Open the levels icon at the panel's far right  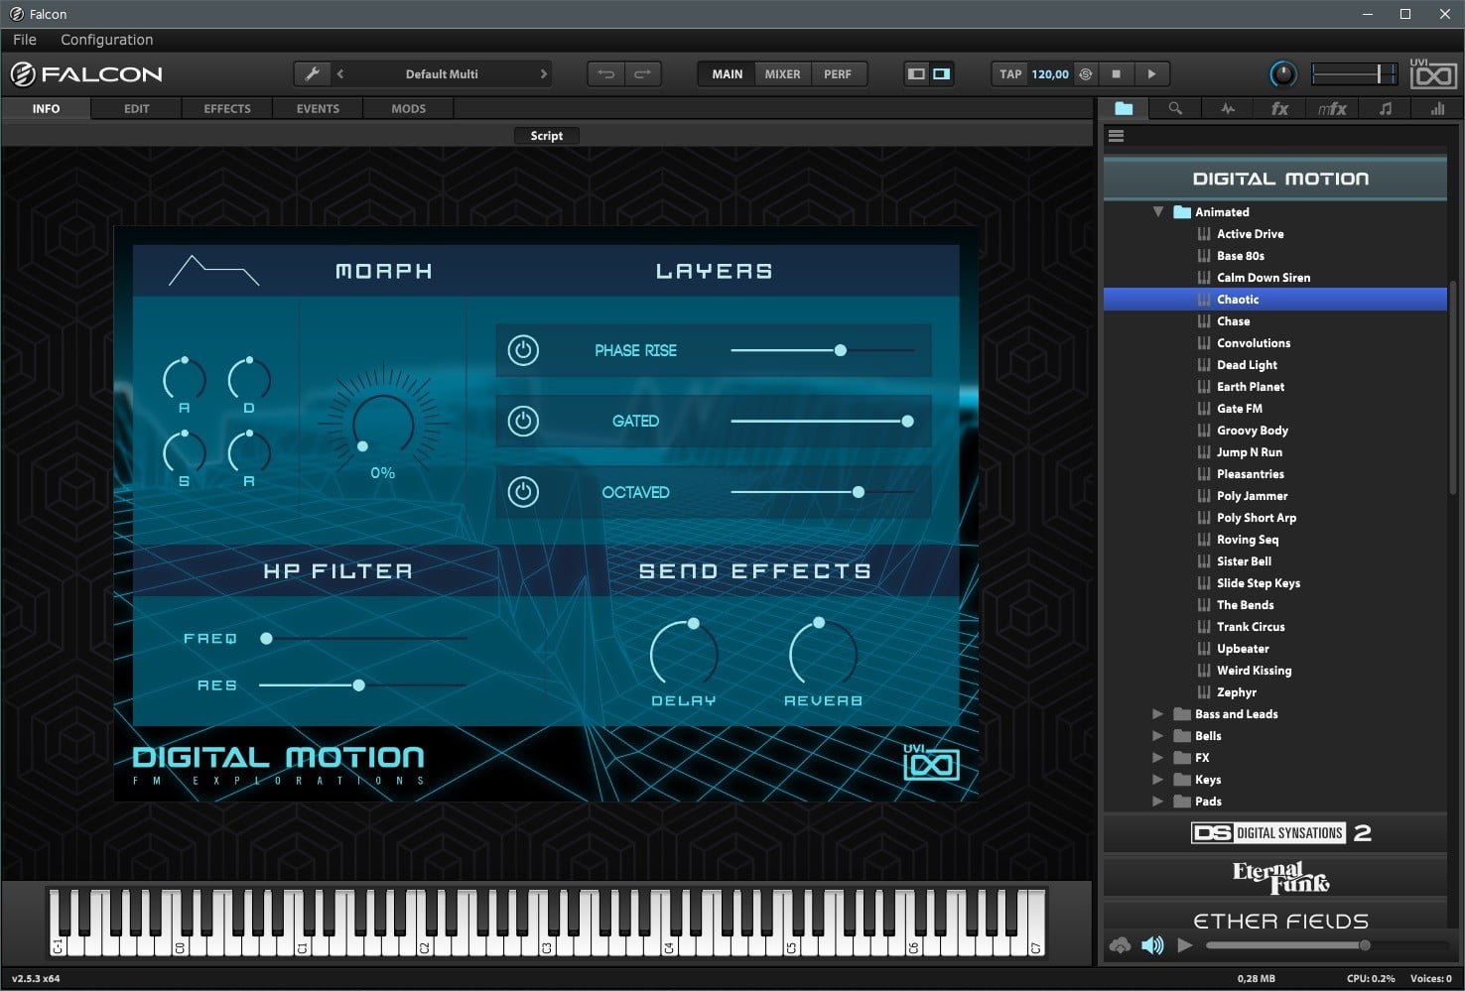click(1437, 108)
